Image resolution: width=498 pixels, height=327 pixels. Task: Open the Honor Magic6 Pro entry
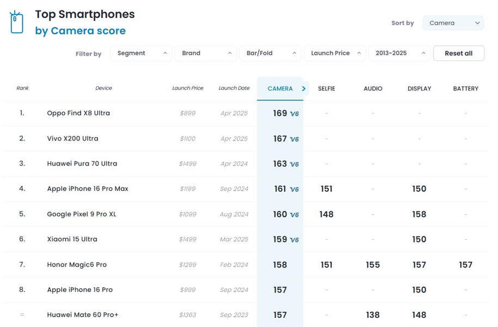[x=77, y=265]
